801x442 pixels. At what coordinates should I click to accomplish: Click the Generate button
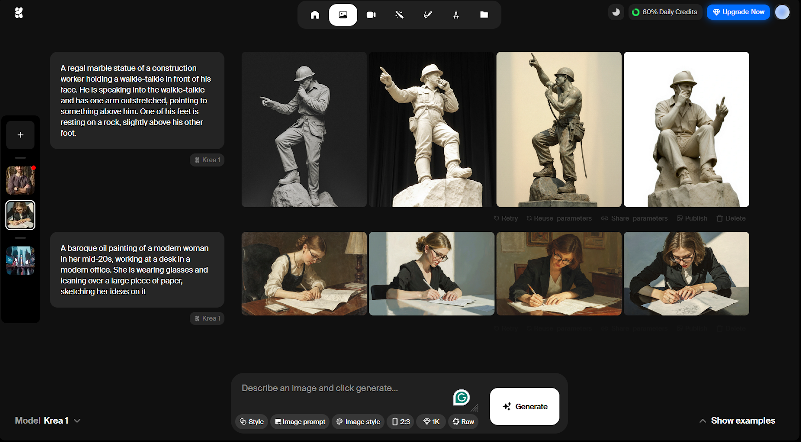524,406
